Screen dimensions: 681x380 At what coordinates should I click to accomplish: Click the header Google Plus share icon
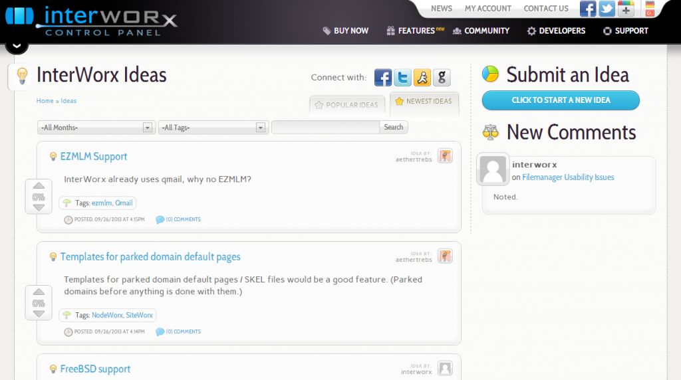click(626, 9)
